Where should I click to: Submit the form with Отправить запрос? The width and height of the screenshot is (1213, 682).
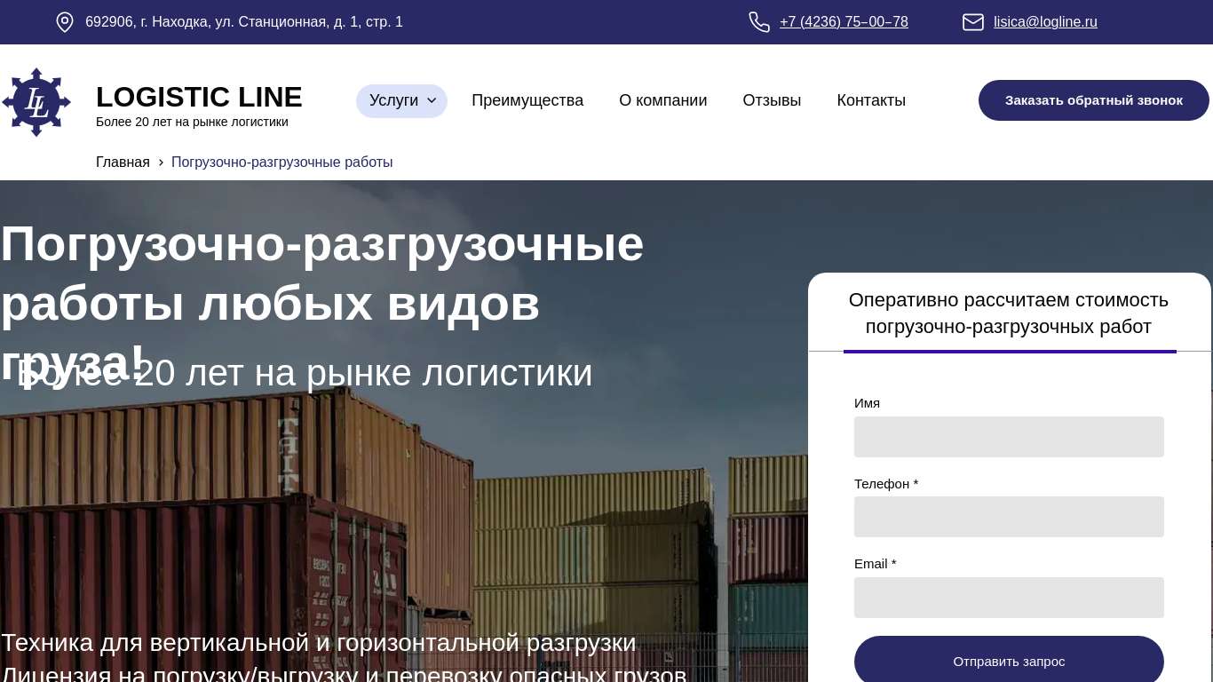click(x=1009, y=661)
